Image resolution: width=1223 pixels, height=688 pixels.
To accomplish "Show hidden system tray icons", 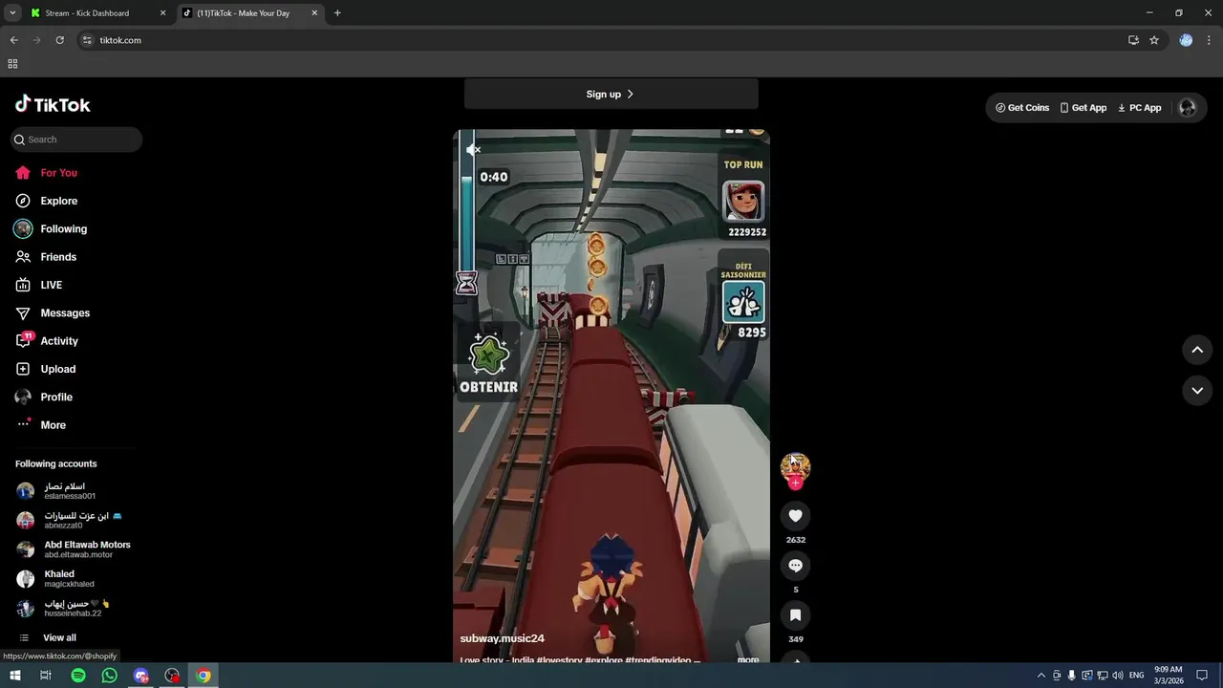I will coord(1041,676).
